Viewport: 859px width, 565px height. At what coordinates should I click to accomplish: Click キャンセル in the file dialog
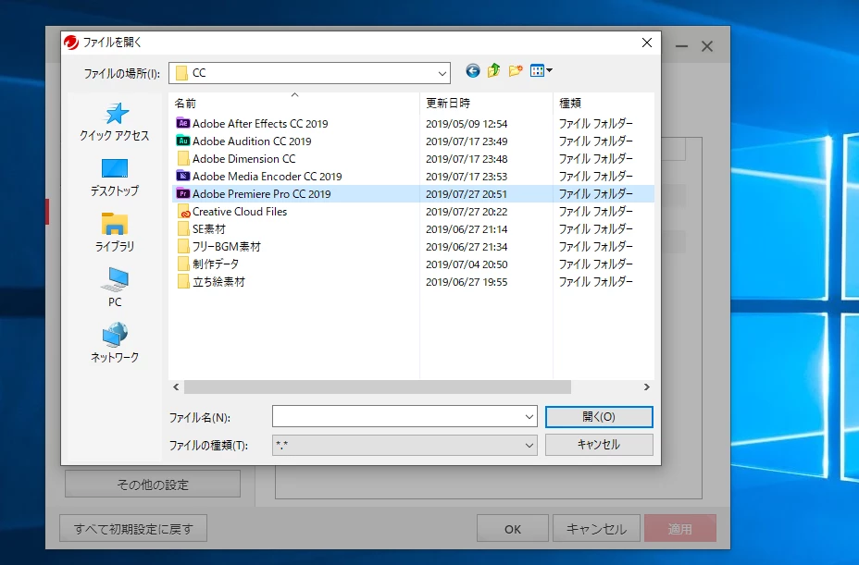coord(599,445)
